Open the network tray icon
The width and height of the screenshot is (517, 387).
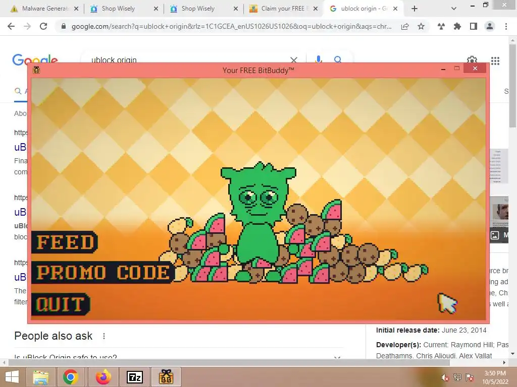pos(457,377)
